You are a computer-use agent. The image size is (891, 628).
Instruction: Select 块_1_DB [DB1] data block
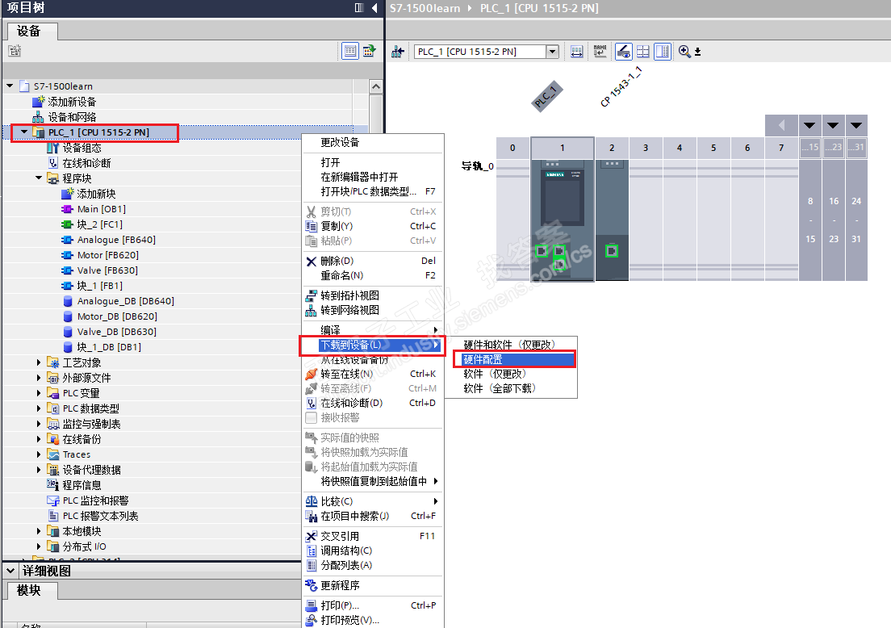tap(109, 347)
